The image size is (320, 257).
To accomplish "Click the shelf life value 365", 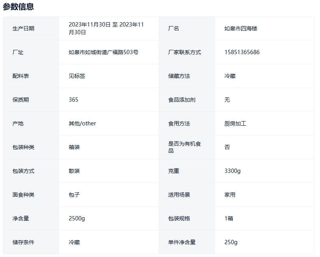I will [x=73, y=100].
